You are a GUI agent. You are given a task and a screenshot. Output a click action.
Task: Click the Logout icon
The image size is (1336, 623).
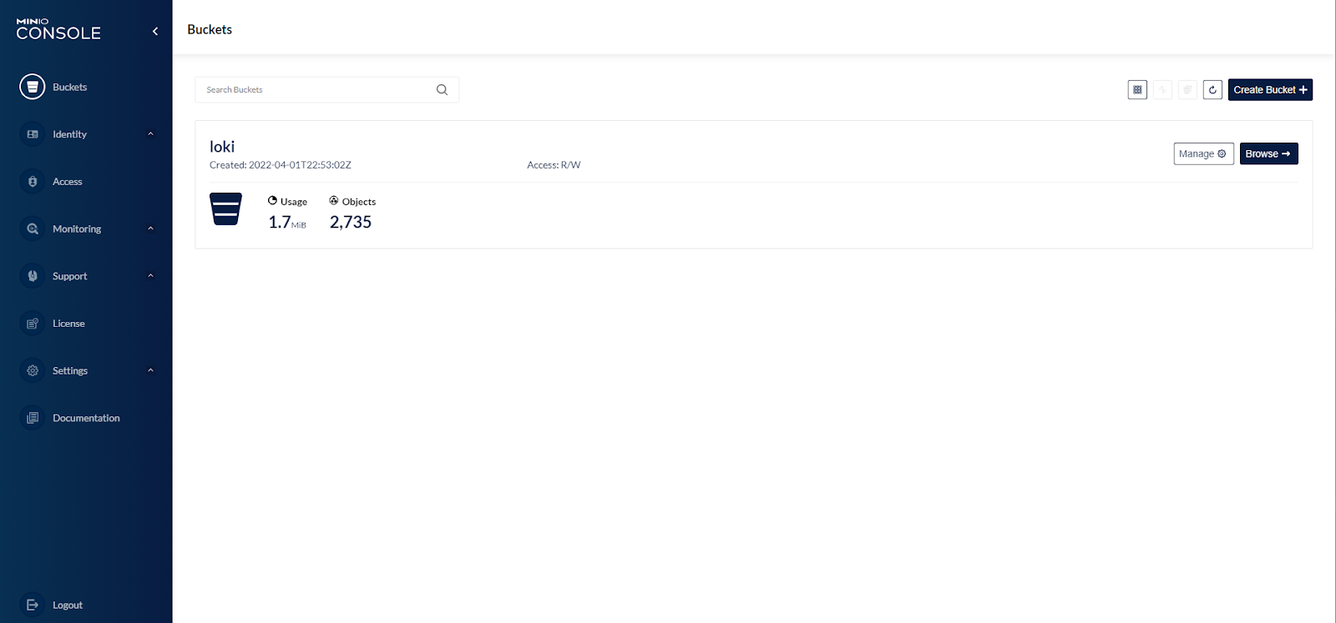pyautogui.click(x=33, y=605)
